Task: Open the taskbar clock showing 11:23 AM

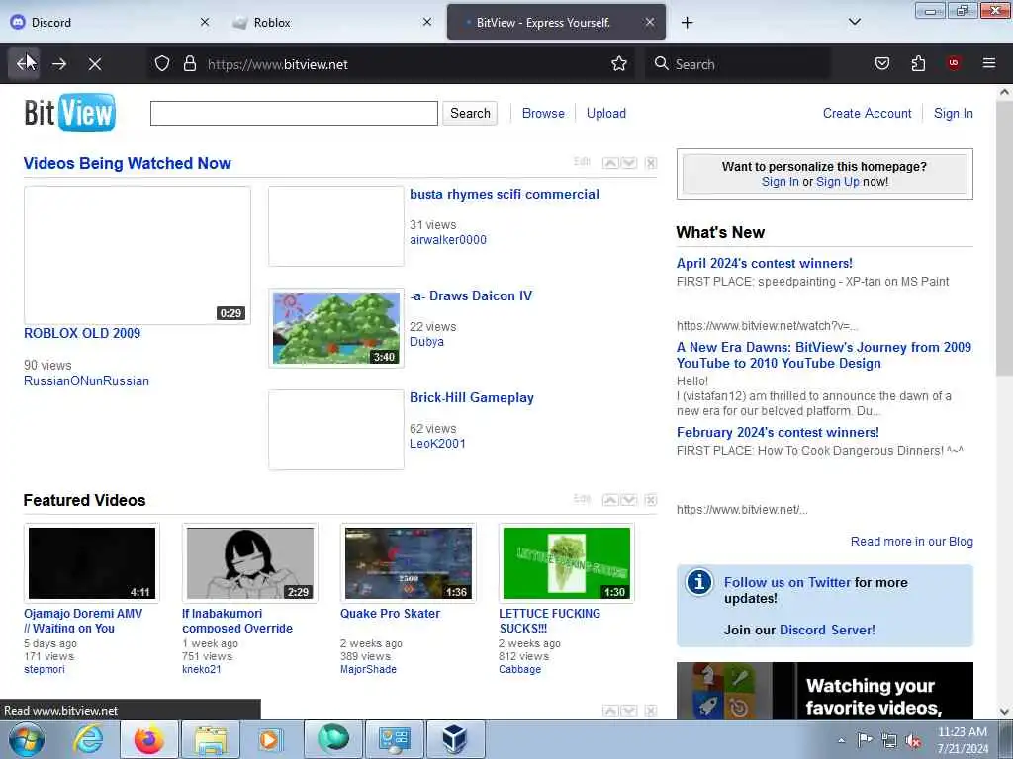Action: (963, 740)
